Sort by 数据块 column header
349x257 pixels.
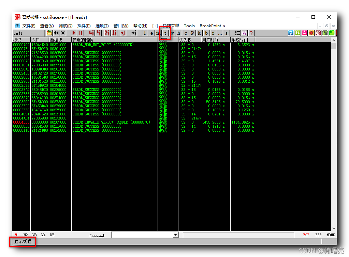pos(60,40)
